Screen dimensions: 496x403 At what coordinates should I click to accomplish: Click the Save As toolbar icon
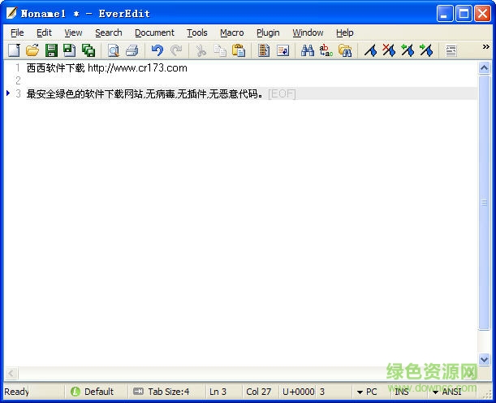(70, 50)
